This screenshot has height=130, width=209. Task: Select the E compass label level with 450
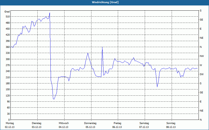click(x=201, y=29)
